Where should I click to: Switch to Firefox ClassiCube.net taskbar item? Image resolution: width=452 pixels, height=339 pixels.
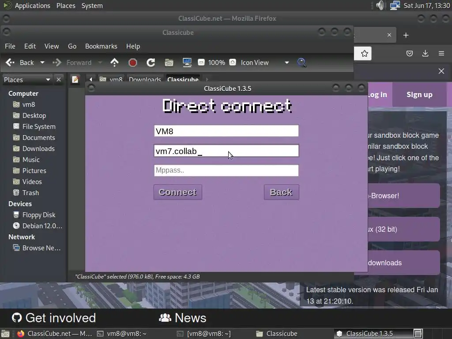tap(54, 334)
